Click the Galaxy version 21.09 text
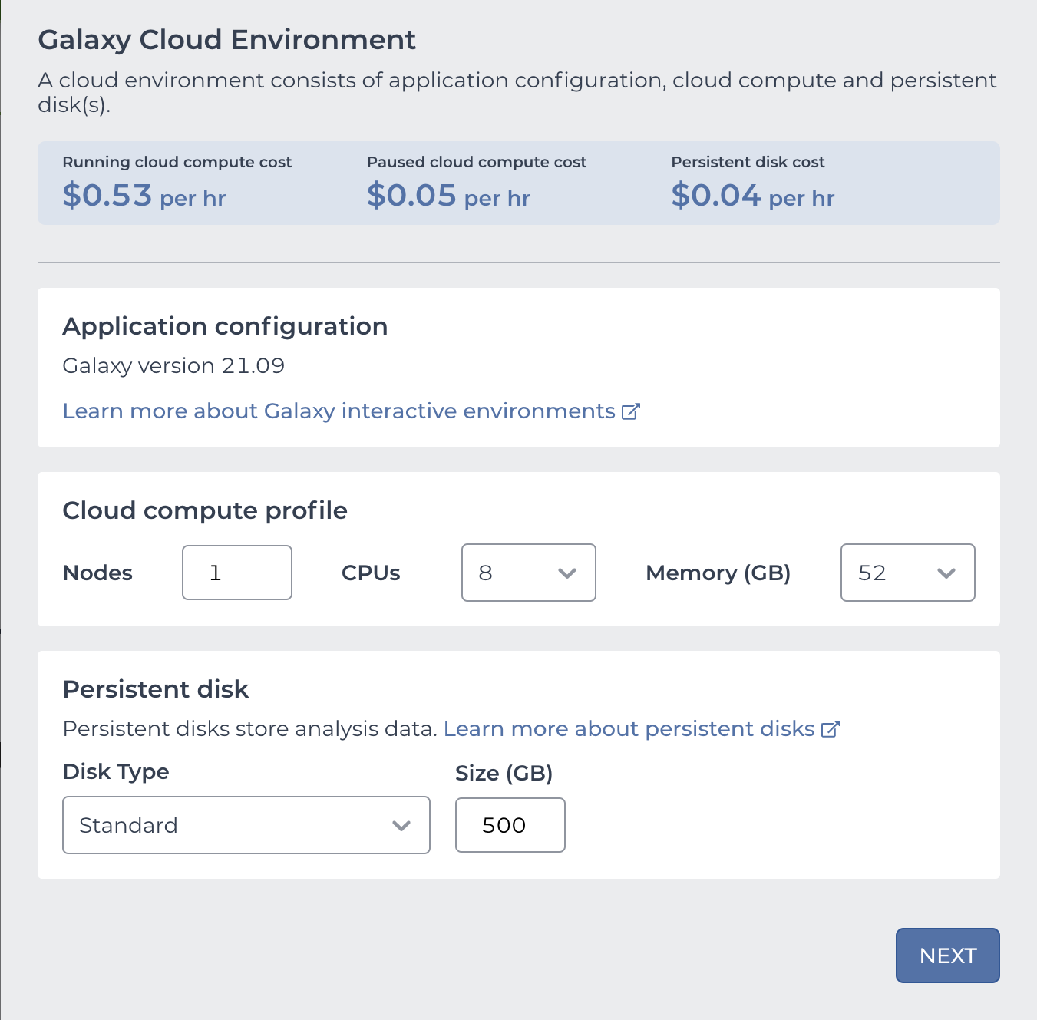Viewport: 1037px width, 1020px height. click(x=173, y=366)
